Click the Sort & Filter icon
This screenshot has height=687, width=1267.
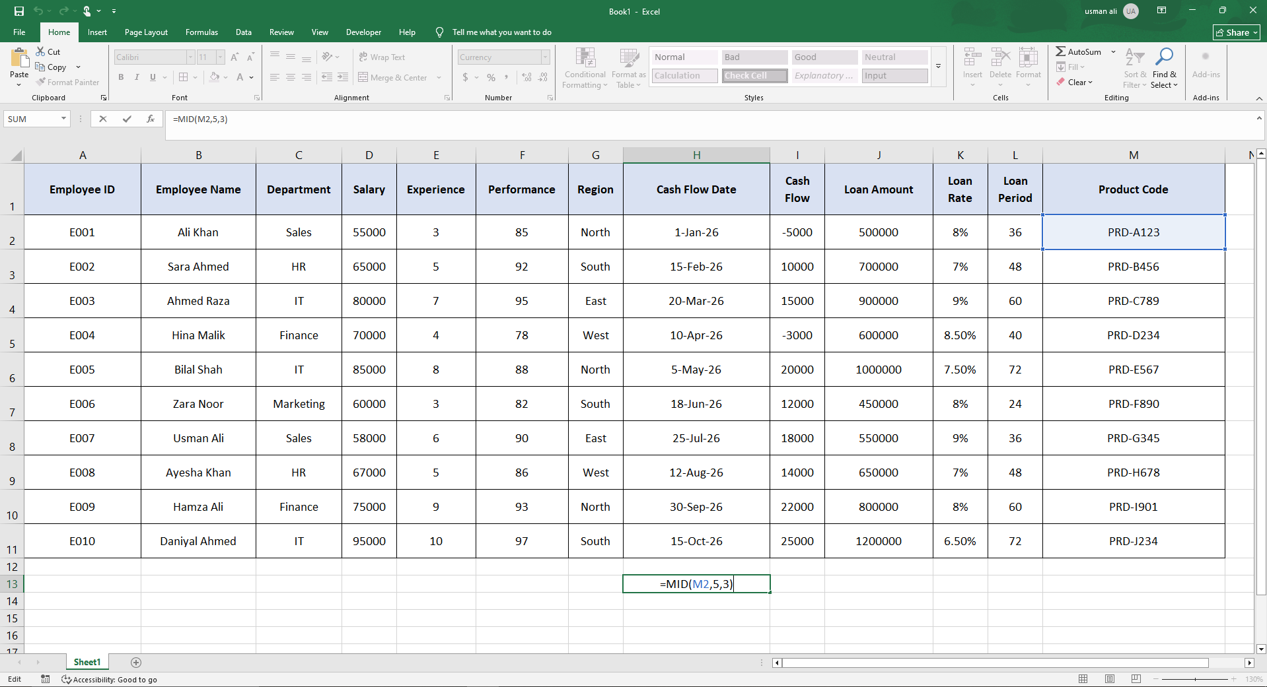(x=1134, y=58)
